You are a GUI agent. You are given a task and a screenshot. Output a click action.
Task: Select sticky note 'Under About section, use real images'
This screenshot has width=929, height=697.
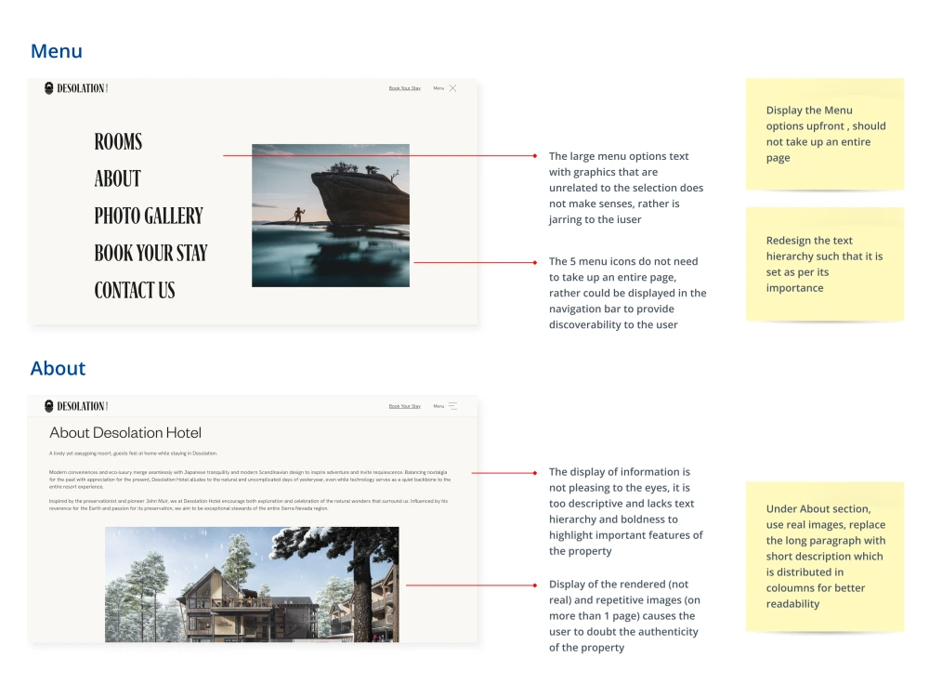point(825,557)
